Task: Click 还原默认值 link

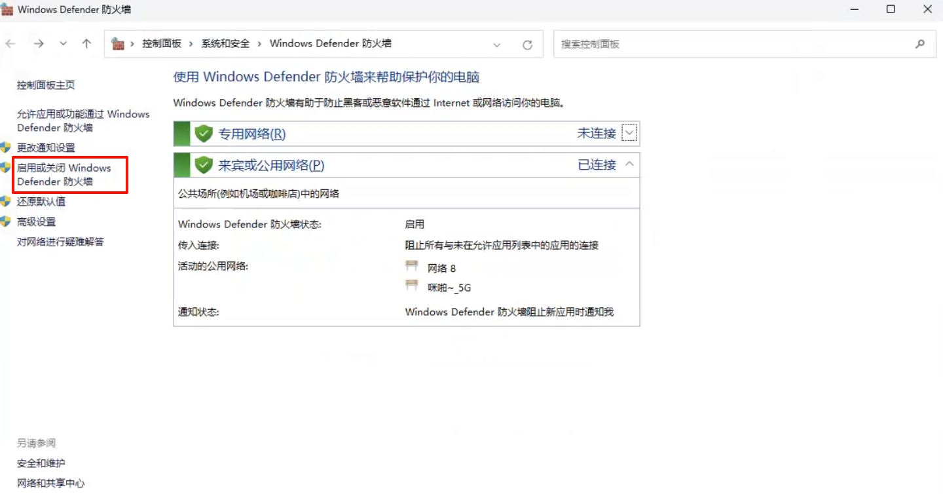Action: [x=41, y=202]
